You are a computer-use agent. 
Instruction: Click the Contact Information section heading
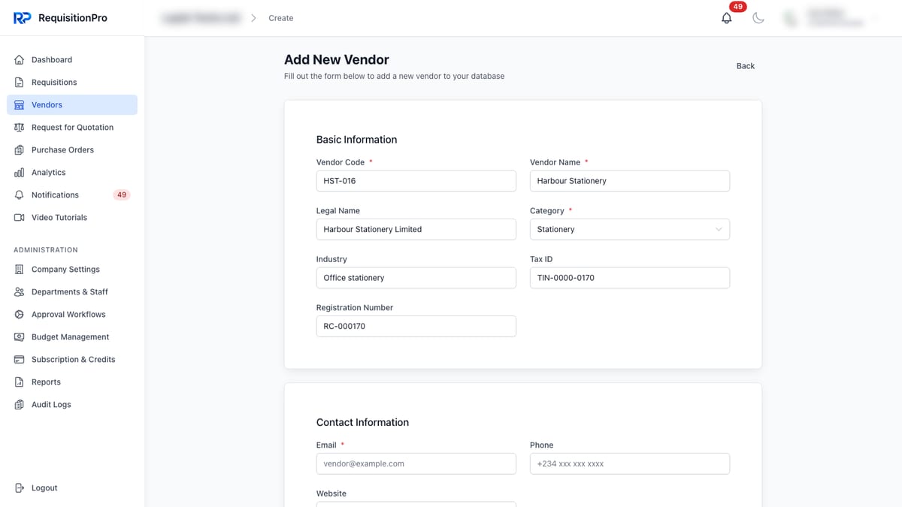[x=362, y=423]
